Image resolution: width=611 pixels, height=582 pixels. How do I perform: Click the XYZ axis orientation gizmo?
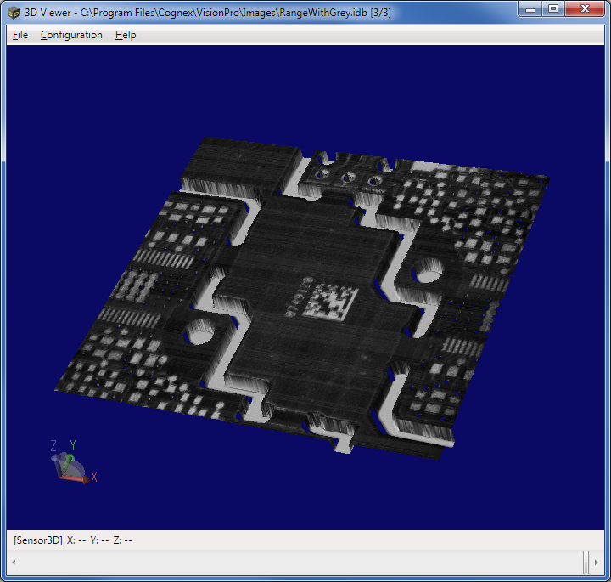pyautogui.click(x=73, y=463)
